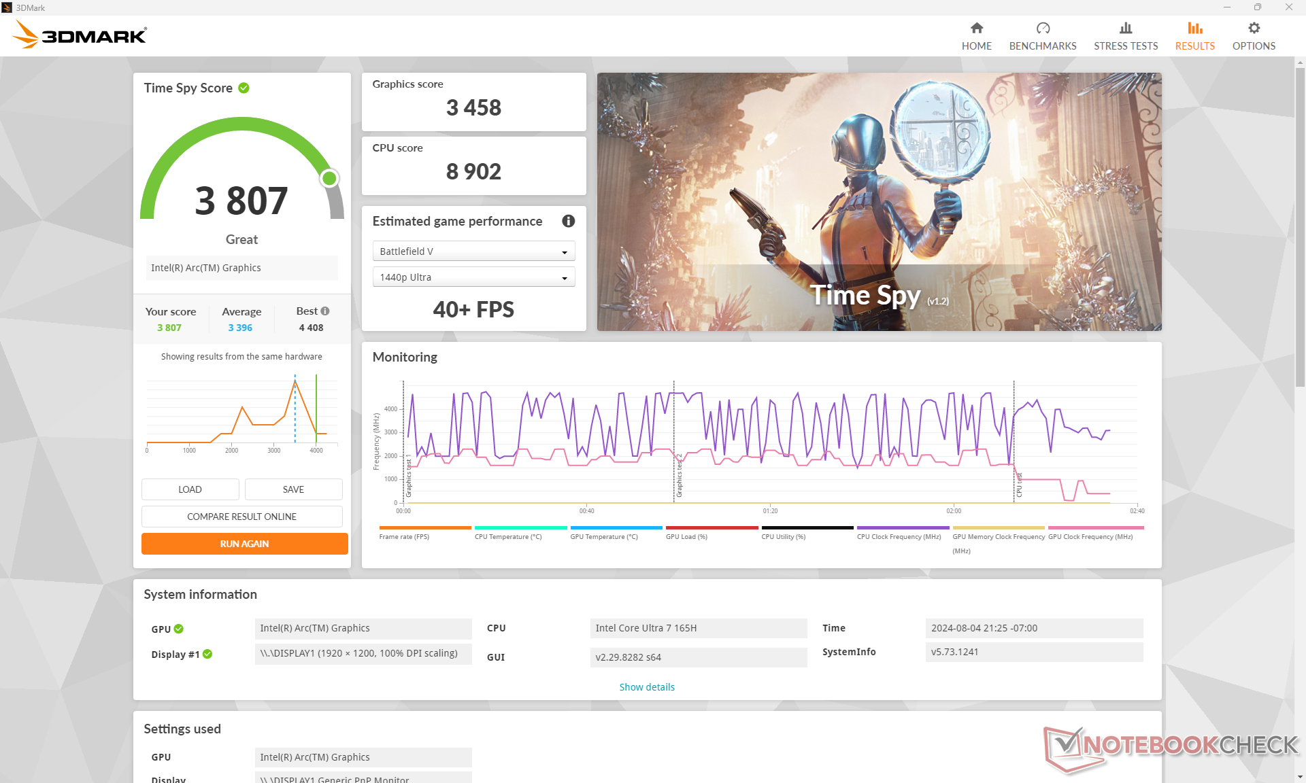Screen dimensions: 1306x783
Task: Click the purple CPU Clock Frequency legend swatch
Action: coord(902,527)
